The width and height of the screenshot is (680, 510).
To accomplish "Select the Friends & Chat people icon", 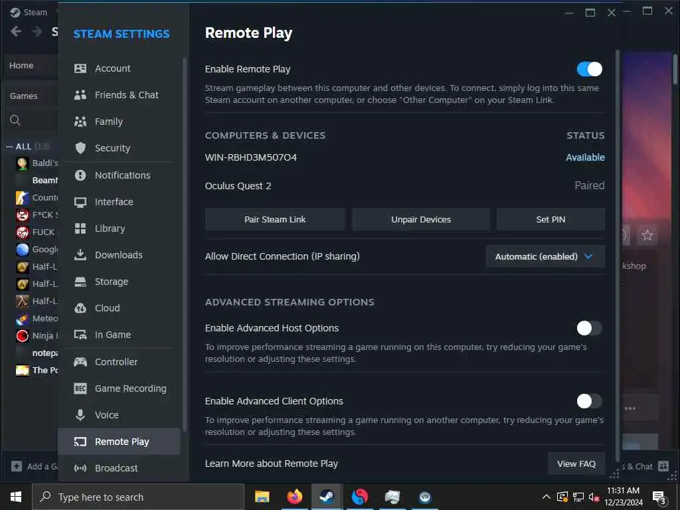I will [80, 95].
